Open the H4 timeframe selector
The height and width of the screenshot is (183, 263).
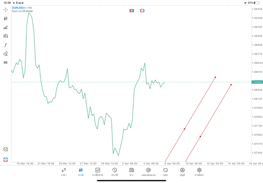(x=6, y=63)
